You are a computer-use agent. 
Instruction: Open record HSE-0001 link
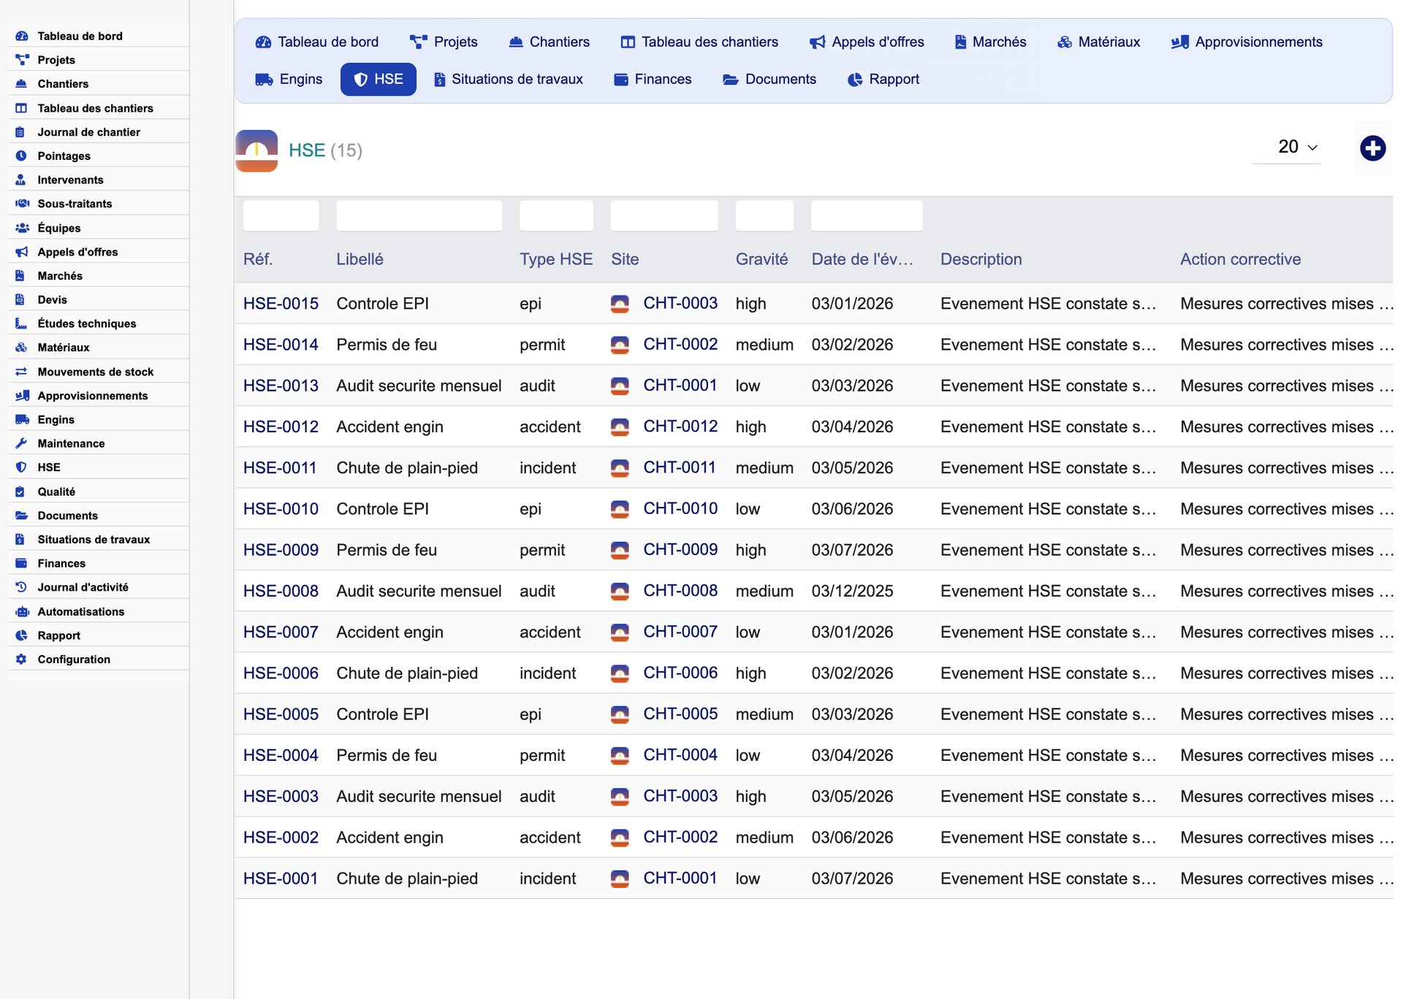click(x=281, y=879)
